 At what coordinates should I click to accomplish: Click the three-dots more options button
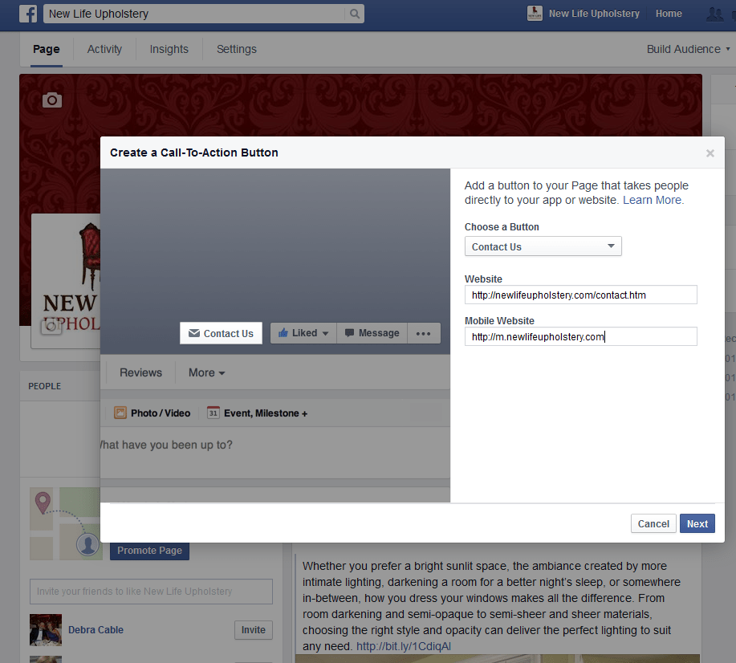click(x=423, y=334)
